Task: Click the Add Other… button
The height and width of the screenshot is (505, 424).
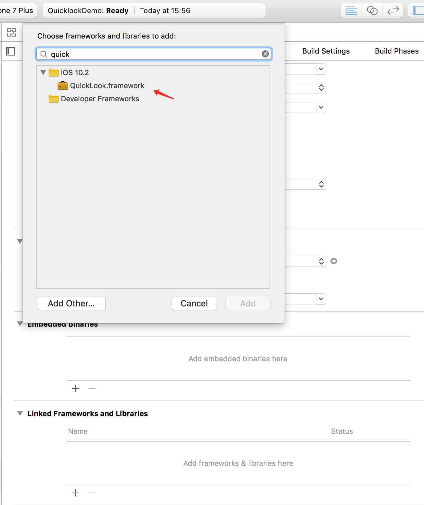Action: coord(71,303)
